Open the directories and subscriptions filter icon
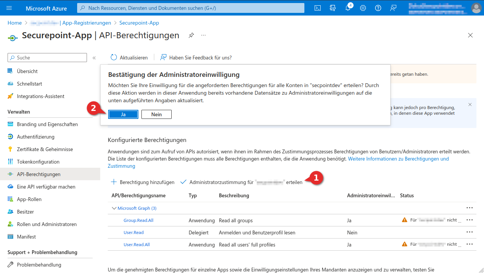Image resolution: width=484 pixels, height=273 pixels. click(x=333, y=8)
